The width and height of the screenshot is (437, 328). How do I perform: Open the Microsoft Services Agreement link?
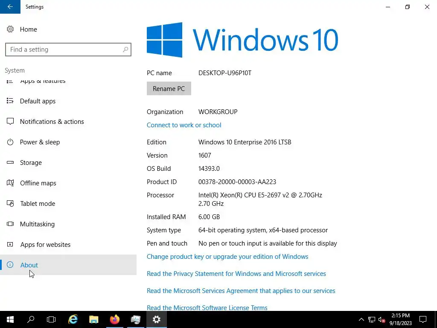tap(241, 290)
